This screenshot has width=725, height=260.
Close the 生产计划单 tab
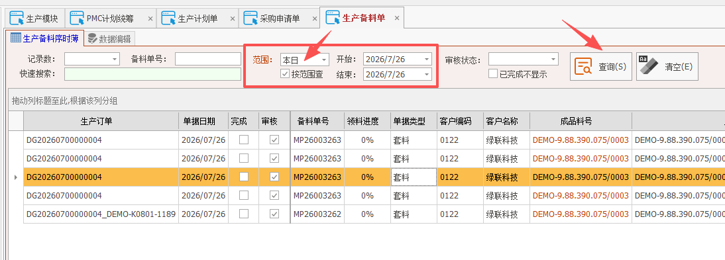click(233, 19)
